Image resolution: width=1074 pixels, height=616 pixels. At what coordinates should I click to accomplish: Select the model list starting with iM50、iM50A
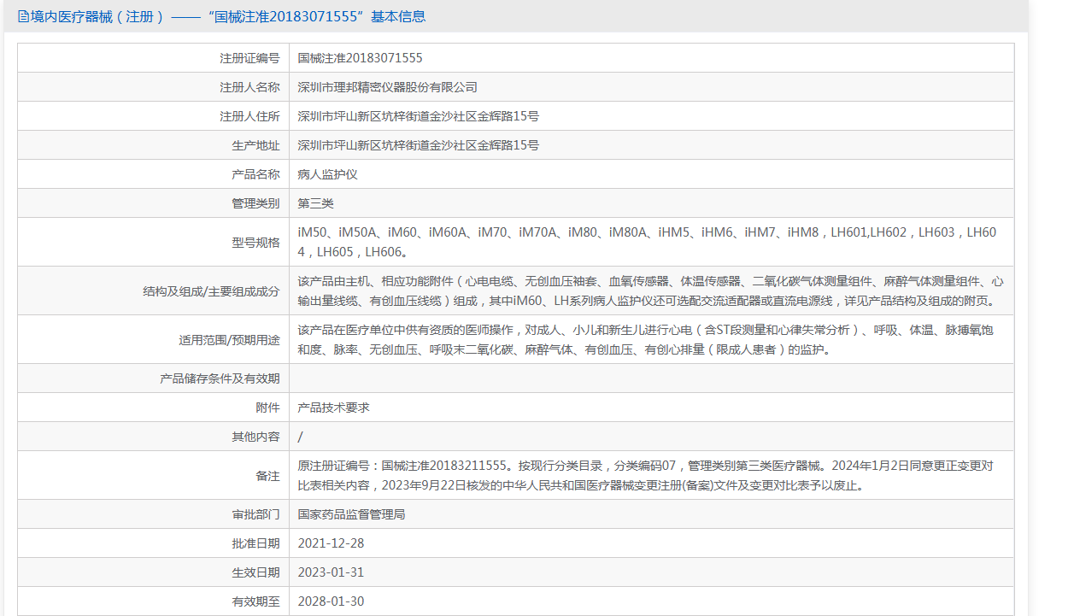(647, 242)
